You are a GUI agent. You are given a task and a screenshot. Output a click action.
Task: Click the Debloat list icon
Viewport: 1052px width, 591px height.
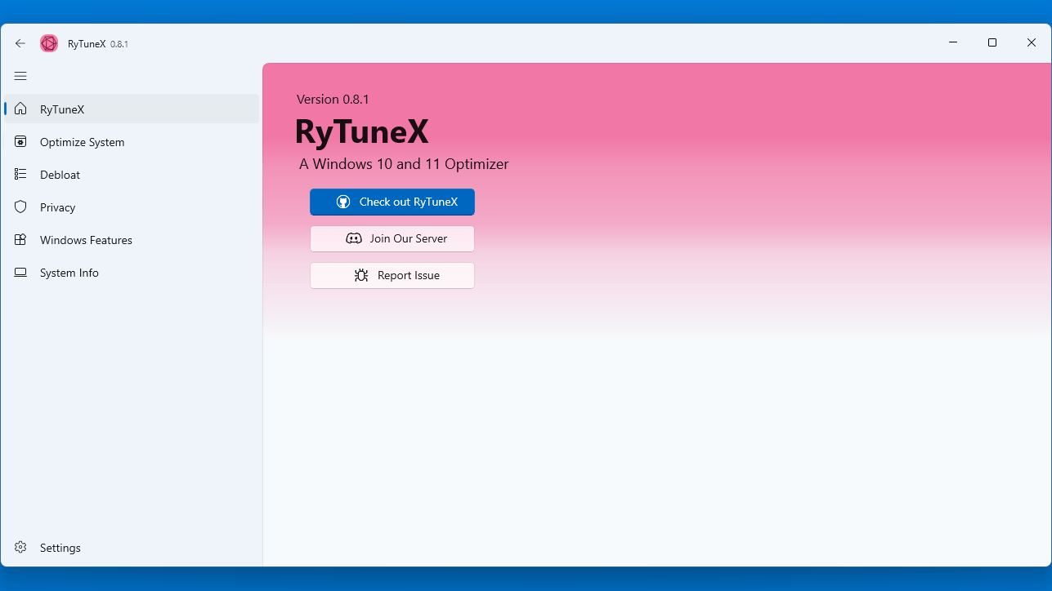pos(21,174)
